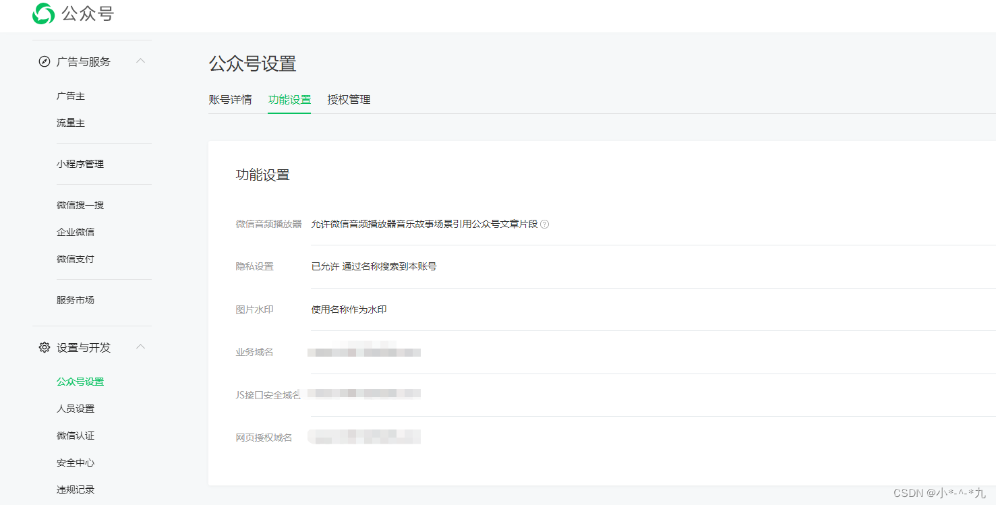Click the blurred 网页授权域名 value
996x505 pixels.
(364, 436)
